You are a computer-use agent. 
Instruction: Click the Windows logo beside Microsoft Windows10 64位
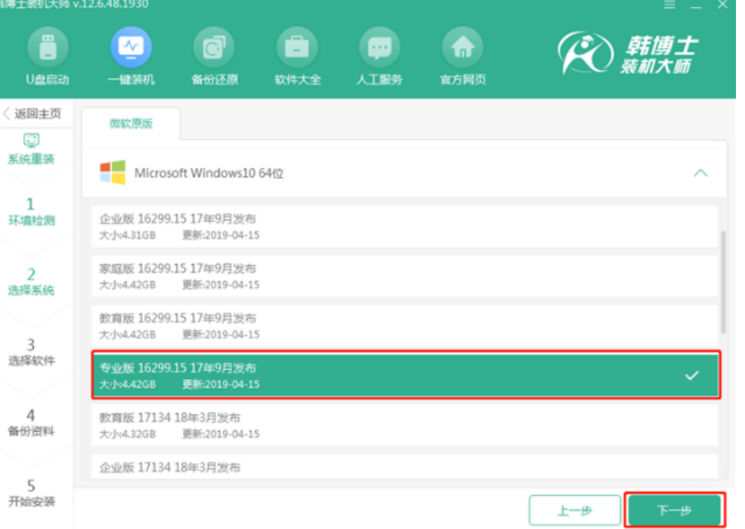tap(113, 172)
